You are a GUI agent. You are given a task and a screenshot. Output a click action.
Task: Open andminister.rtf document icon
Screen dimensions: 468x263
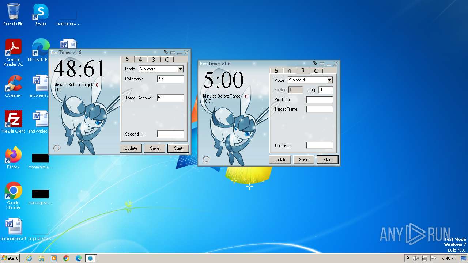13,229
